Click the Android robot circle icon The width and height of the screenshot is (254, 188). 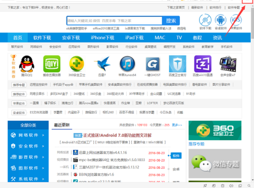point(220,20)
